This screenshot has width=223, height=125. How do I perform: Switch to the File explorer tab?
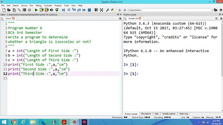[x=146, y=114]
